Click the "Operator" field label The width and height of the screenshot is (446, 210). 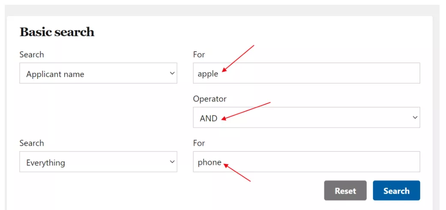coord(210,99)
